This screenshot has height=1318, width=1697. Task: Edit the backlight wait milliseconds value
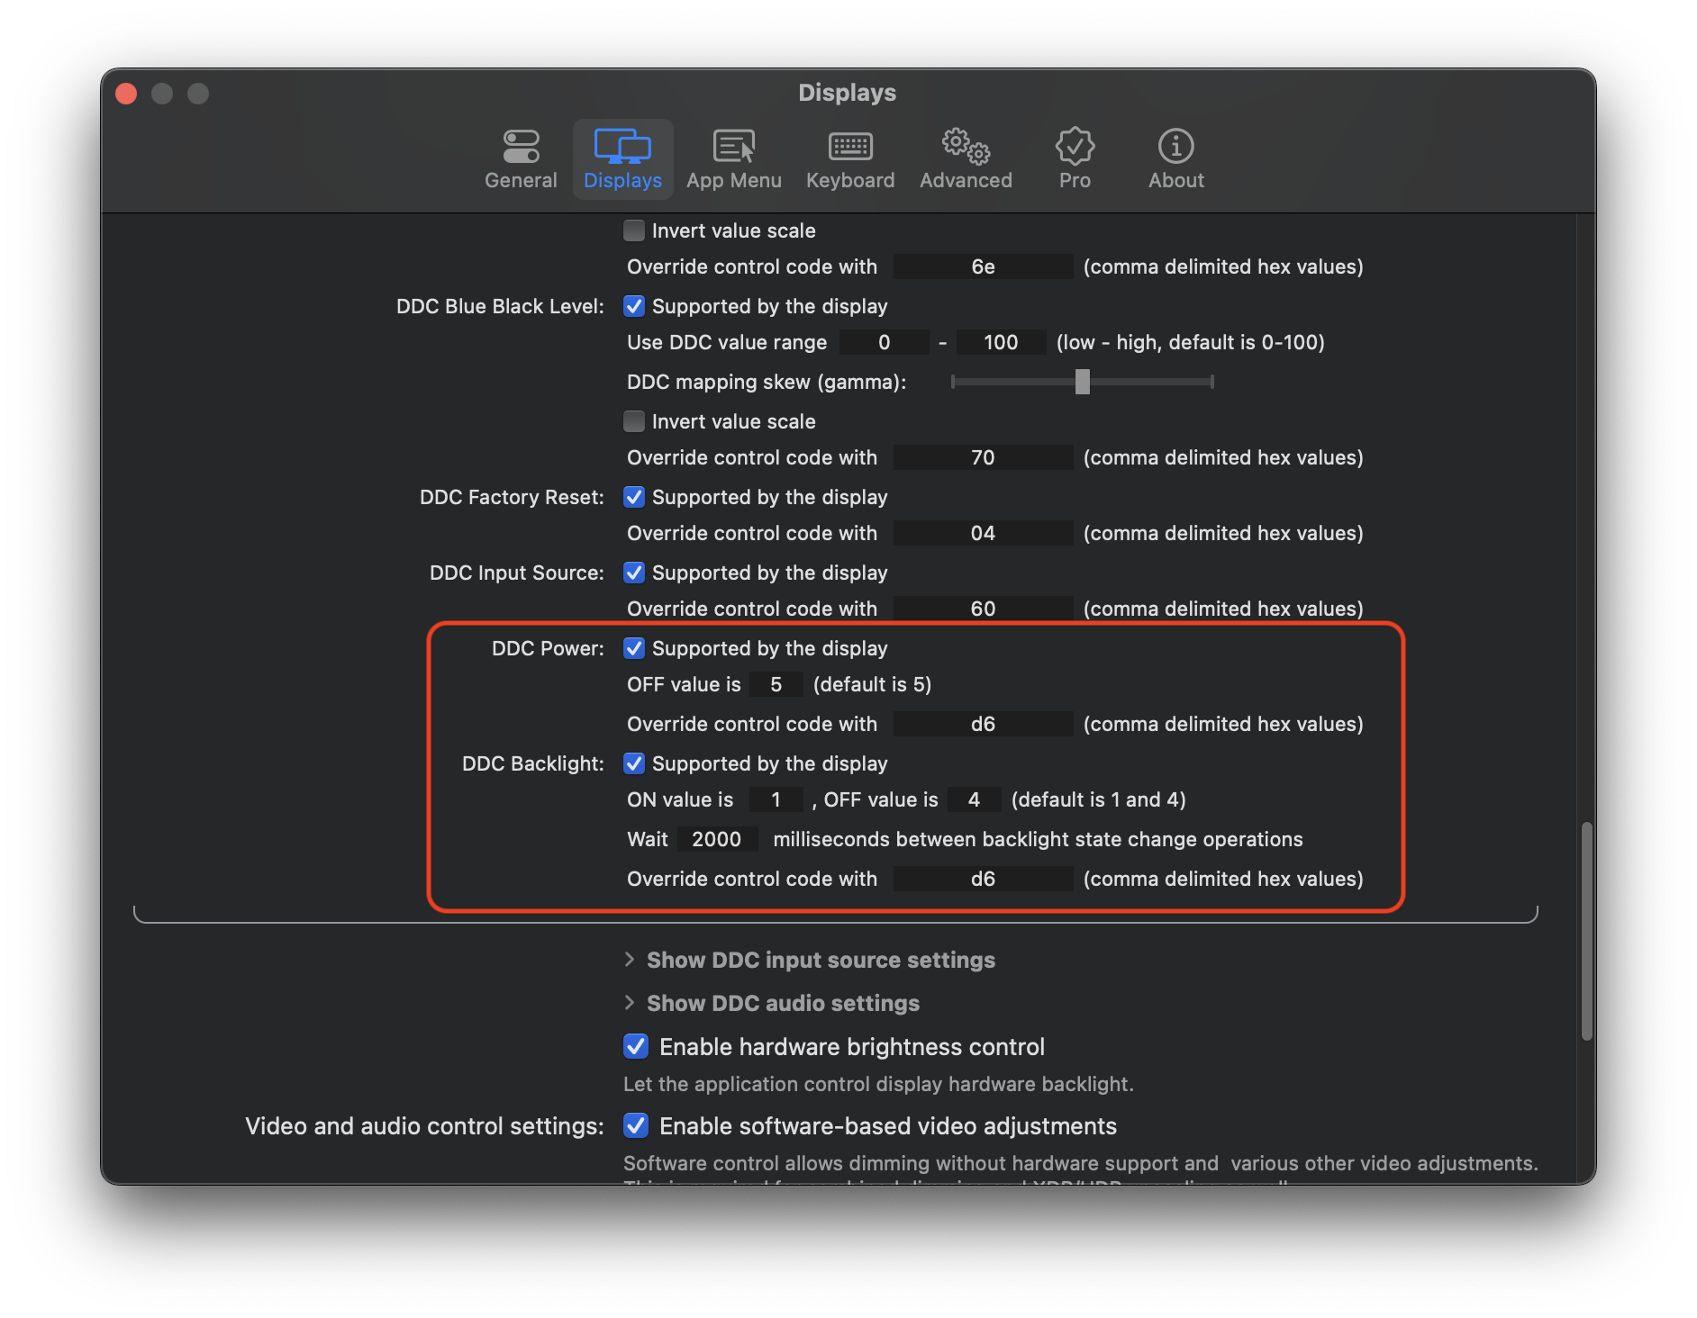(x=717, y=839)
